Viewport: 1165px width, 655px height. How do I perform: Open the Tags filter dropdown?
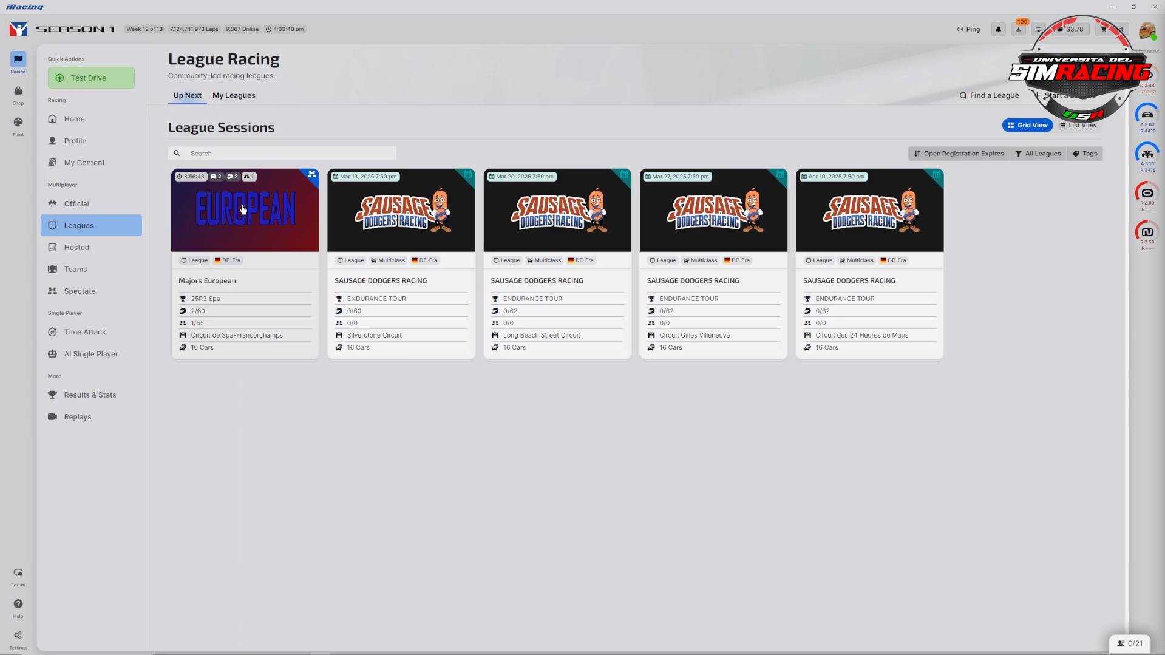[x=1084, y=154]
